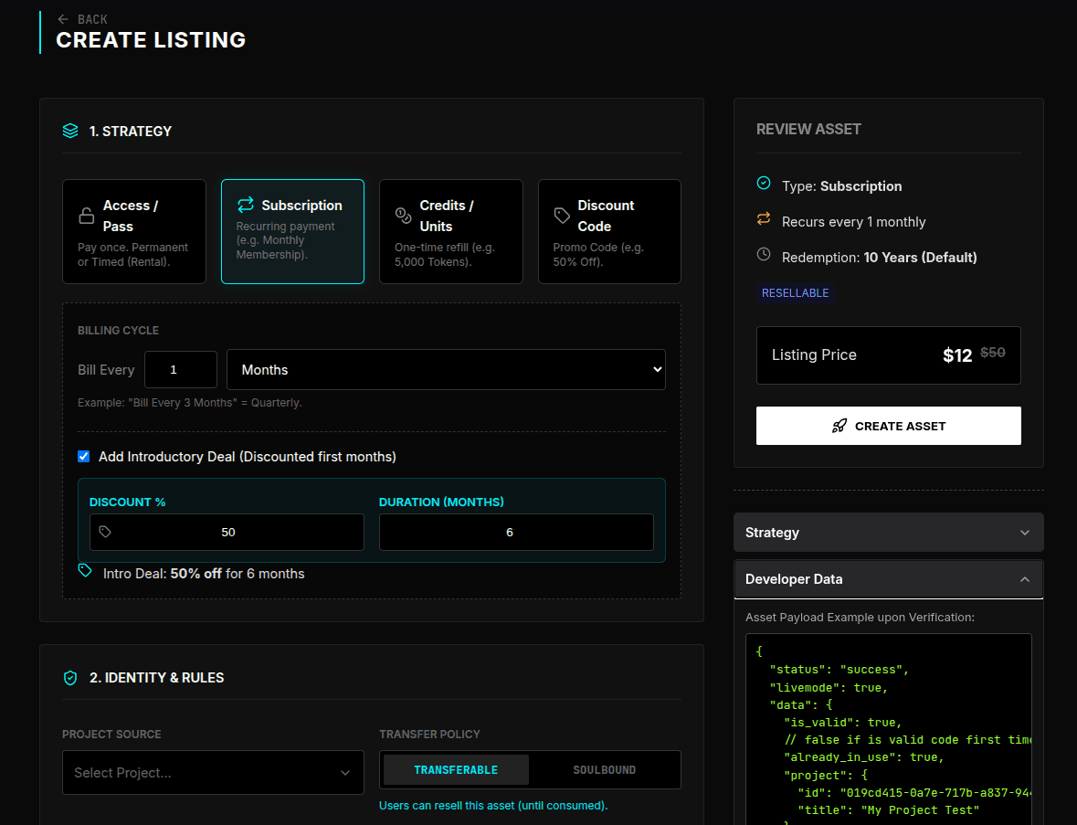Click 'Asset Payload Example upon Verification' caption
This screenshot has height=825, width=1077.
pyautogui.click(x=860, y=618)
